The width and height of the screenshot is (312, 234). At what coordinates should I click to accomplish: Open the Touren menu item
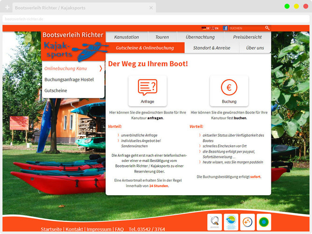(162, 37)
